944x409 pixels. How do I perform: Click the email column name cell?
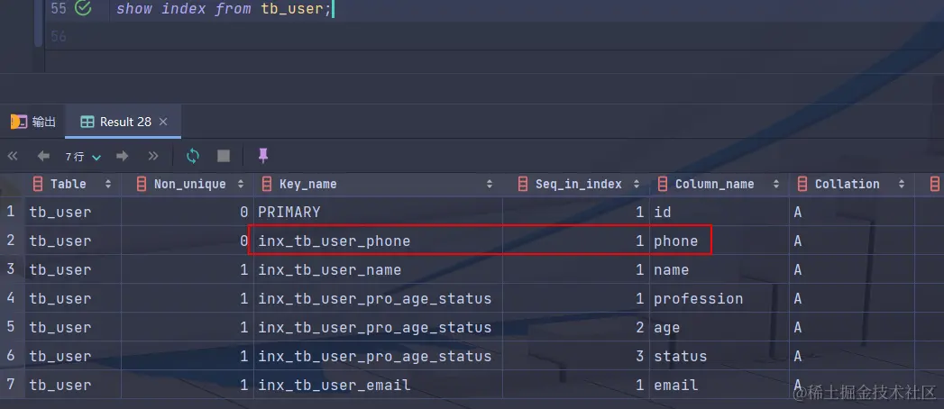[x=719, y=385]
